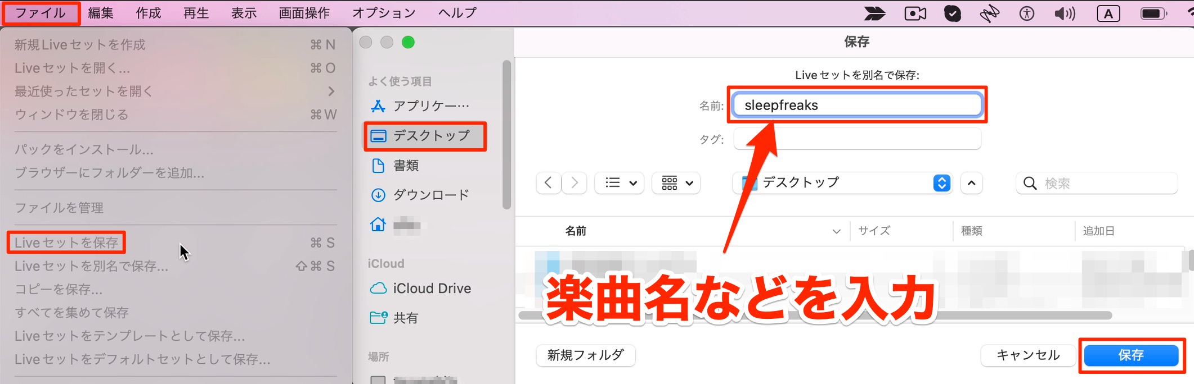This screenshot has width=1194, height=384.
Task: Sort by the 名前 column header
Action: (x=576, y=231)
